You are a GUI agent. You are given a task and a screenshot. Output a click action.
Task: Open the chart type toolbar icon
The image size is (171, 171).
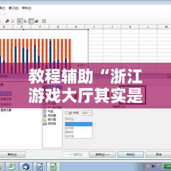7,21
